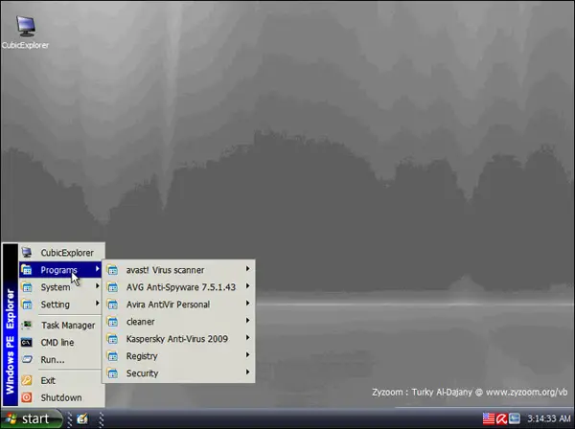This screenshot has height=429, width=575.
Task: Click the Security folder icon
Action: pyautogui.click(x=112, y=373)
